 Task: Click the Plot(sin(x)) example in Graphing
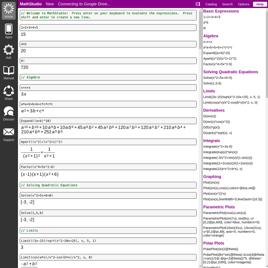coord(211,183)
